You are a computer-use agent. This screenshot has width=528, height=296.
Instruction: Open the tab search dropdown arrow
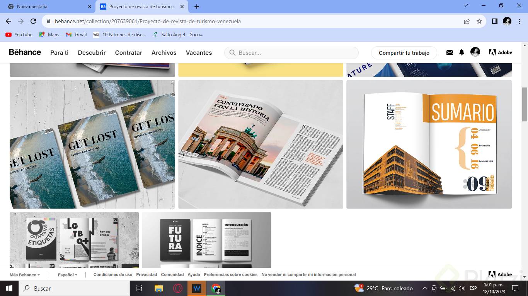coord(466,6)
